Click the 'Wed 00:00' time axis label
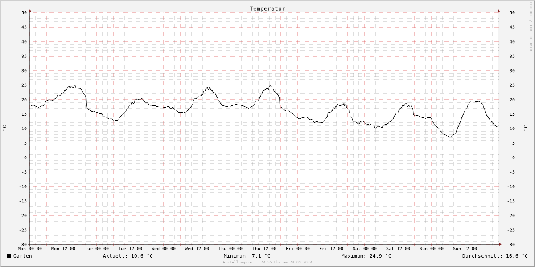Image resolution: width=535 pixels, height=267 pixels. (164, 249)
